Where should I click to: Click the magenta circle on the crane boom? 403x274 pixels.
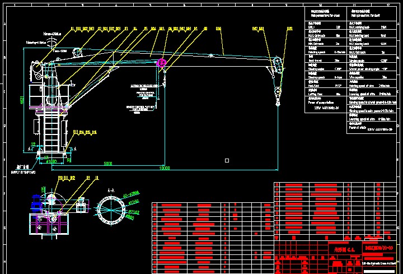162,63
